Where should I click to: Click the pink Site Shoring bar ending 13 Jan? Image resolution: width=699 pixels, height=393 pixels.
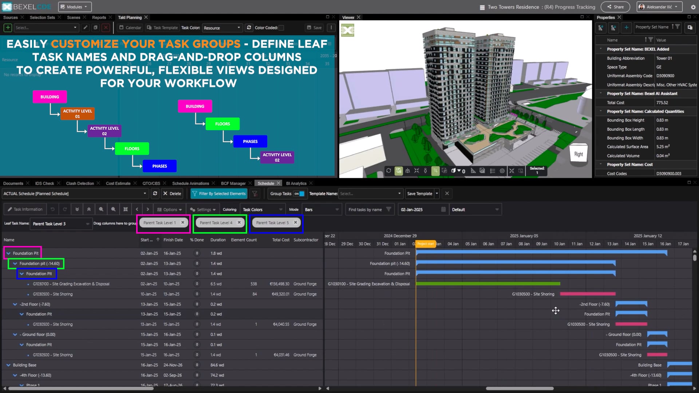(588, 294)
